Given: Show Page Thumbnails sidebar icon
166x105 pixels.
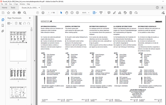Looking at the screenshot, I should point(3,20).
